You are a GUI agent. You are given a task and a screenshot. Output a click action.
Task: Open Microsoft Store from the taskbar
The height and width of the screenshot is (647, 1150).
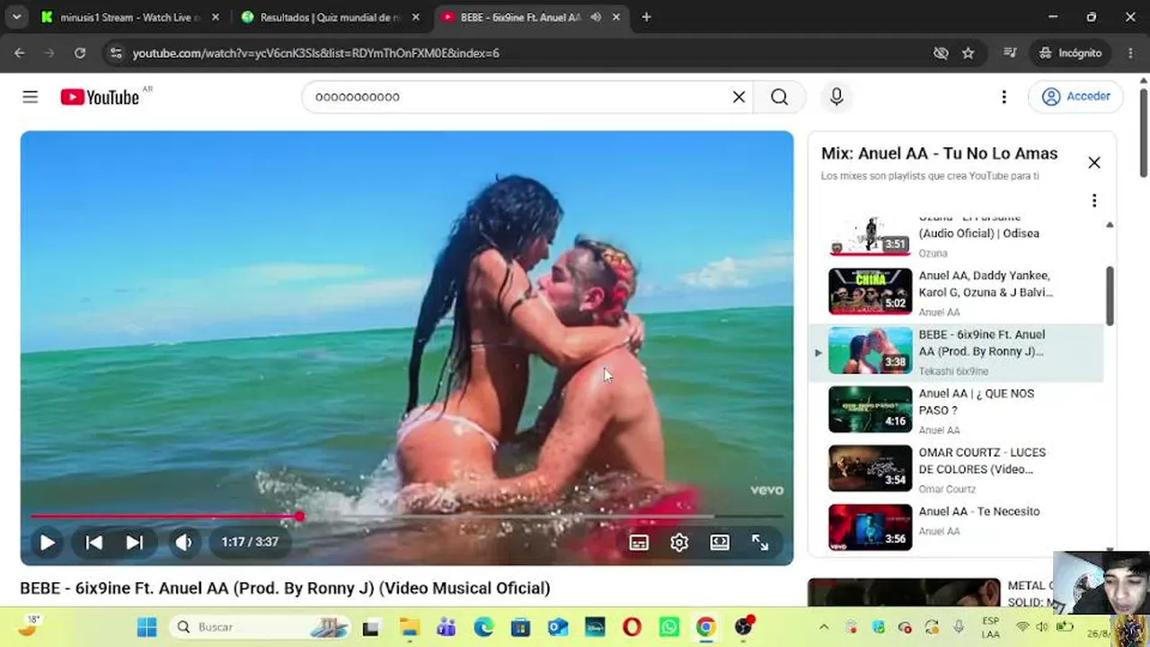(x=520, y=627)
